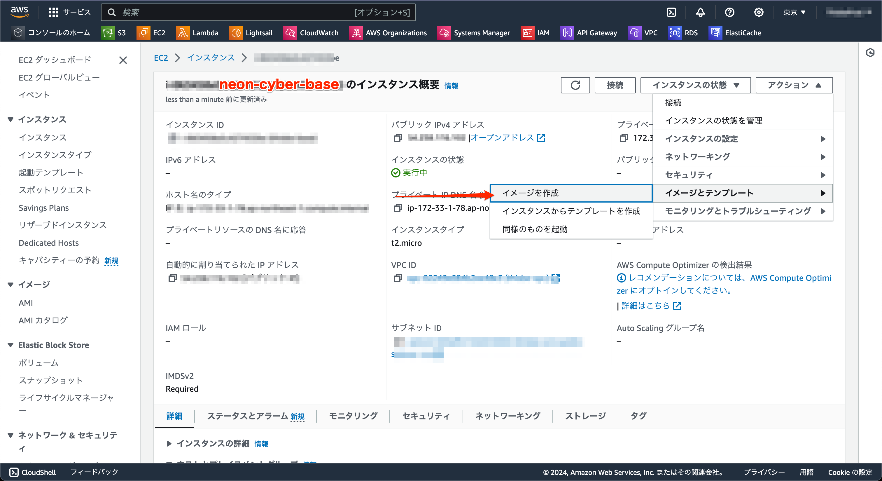Viewport: 882px width, 481px height.
Task: Switch to the ストレージ tab
Action: click(585, 416)
